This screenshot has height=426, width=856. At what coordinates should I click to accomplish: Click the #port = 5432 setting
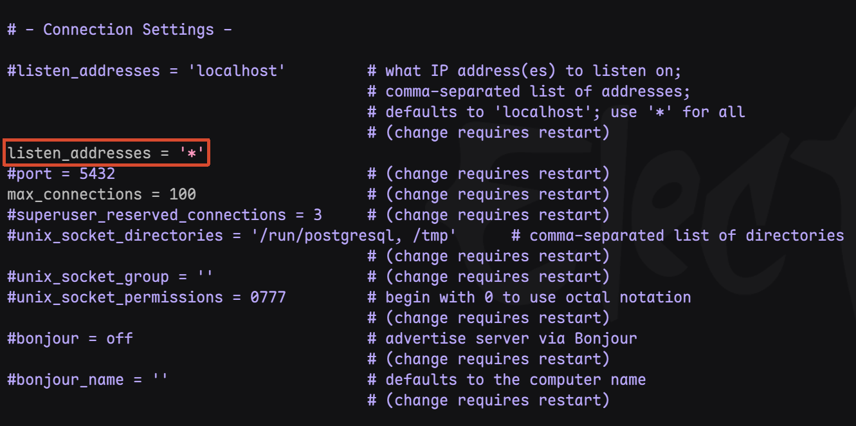pyautogui.click(x=61, y=174)
